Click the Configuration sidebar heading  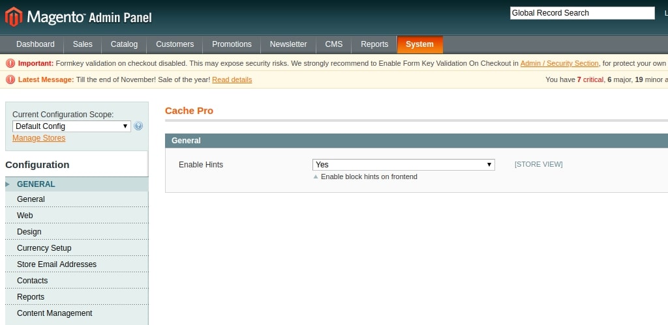(x=37, y=165)
